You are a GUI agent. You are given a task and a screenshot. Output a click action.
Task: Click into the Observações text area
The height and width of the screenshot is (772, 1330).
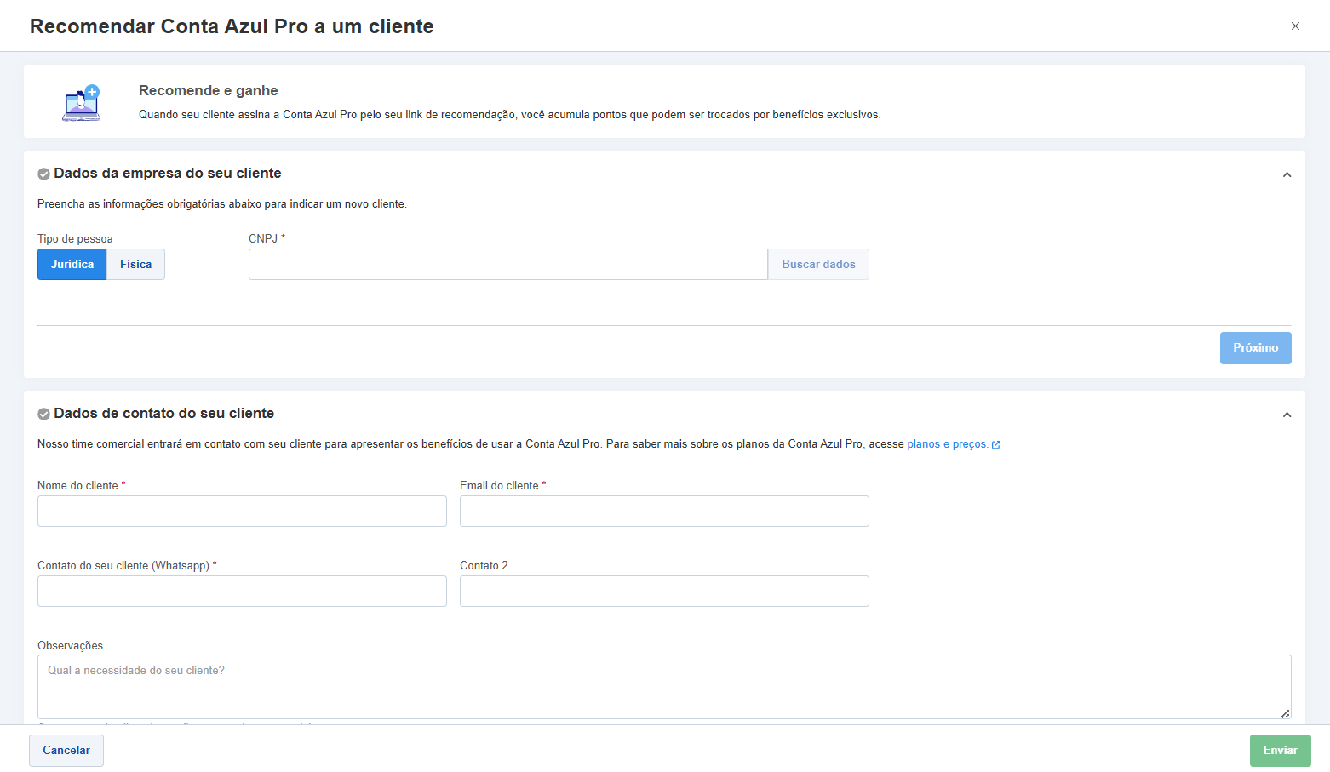pos(664,687)
